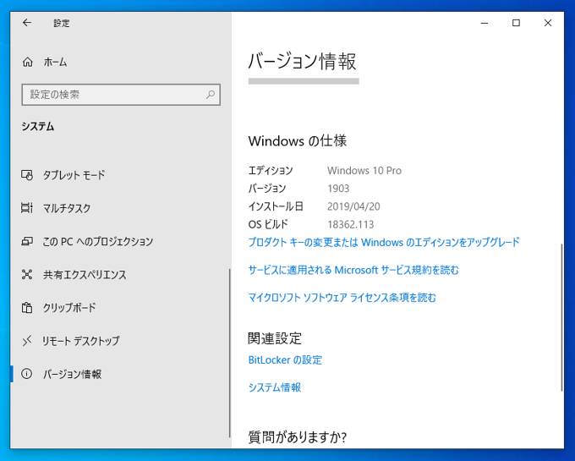575x461 pixels.
Task: Click the タブレット モード icon
Action: pyautogui.click(x=27, y=175)
